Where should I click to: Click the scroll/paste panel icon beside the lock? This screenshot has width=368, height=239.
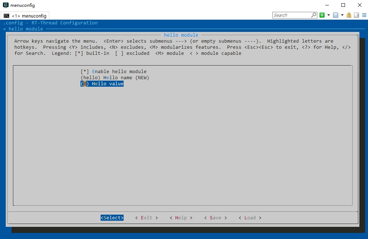pyautogui.click(x=356, y=15)
